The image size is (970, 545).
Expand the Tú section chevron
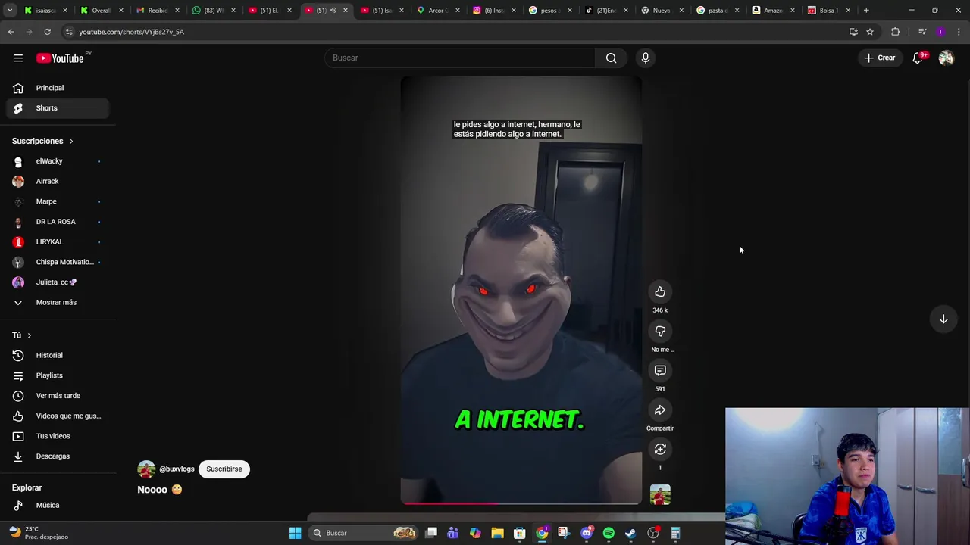(x=30, y=335)
